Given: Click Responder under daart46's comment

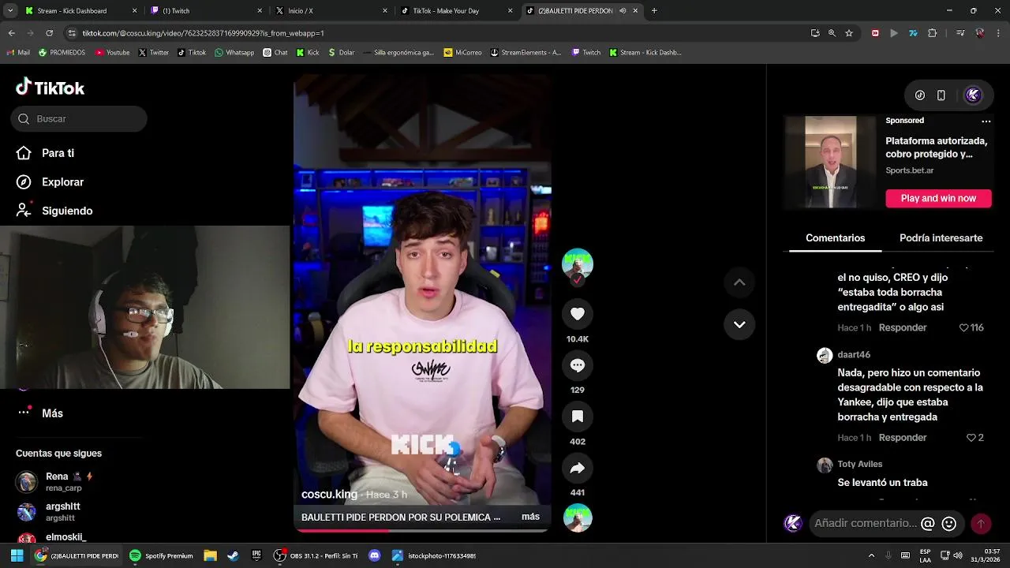Looking at the screenshot, I should [903, 438].
